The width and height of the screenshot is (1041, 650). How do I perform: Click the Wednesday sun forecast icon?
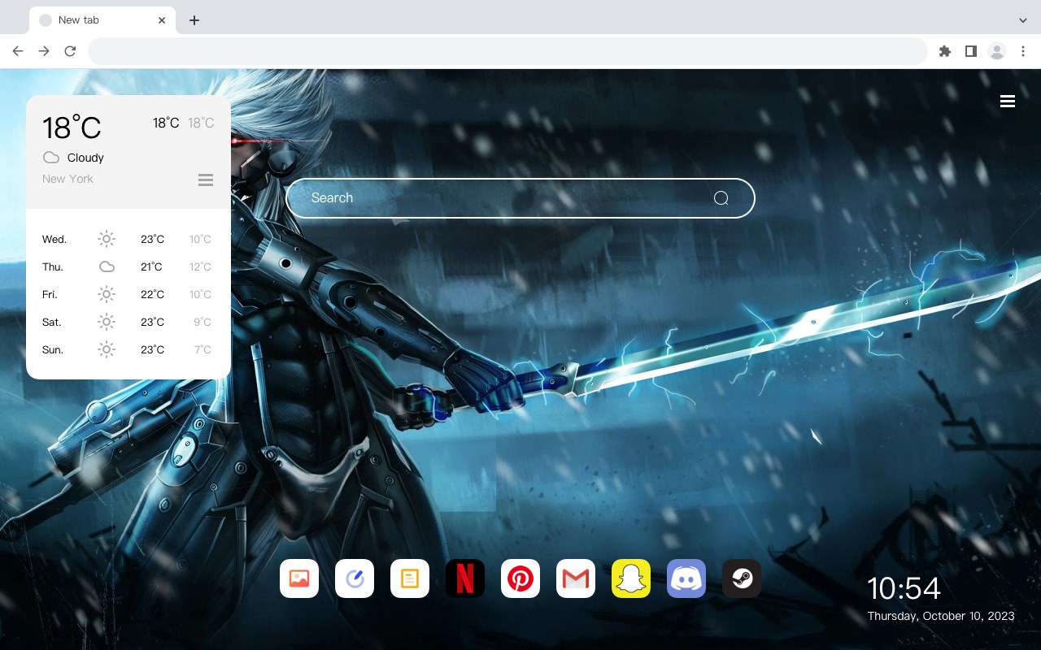pos(107,239)
